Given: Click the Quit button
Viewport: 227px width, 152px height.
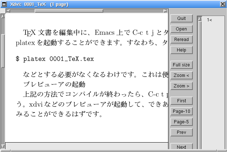Looking at the screenshot, I should (x=182, y=19).
